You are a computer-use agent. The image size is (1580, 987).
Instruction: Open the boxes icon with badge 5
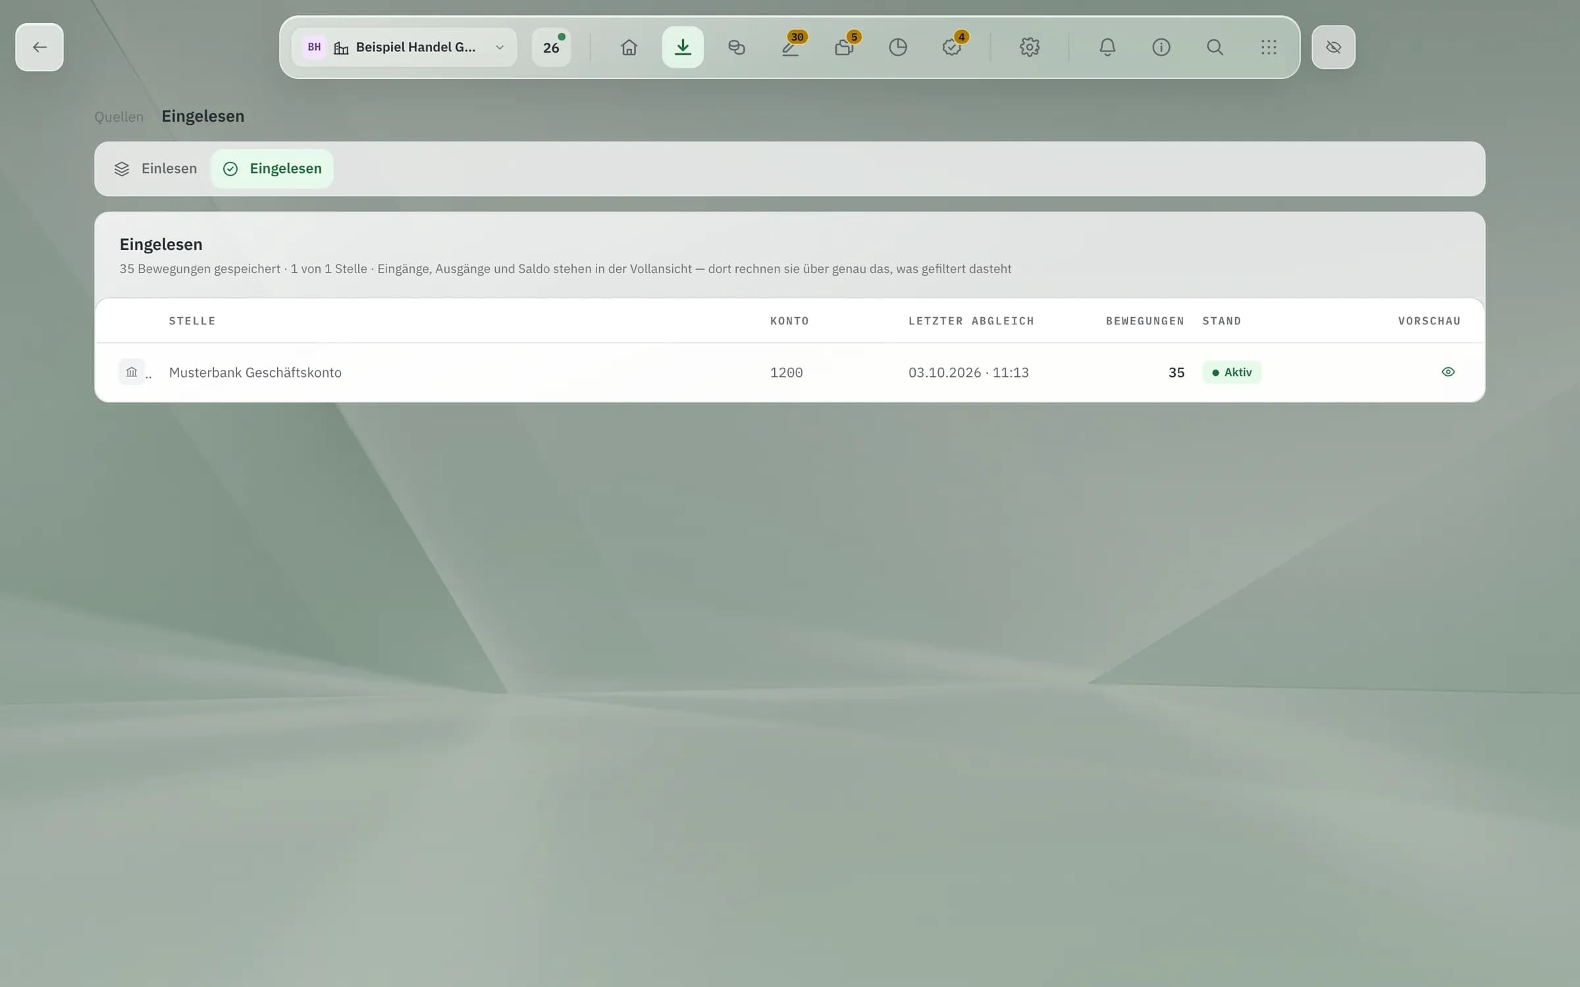[844, 47]
